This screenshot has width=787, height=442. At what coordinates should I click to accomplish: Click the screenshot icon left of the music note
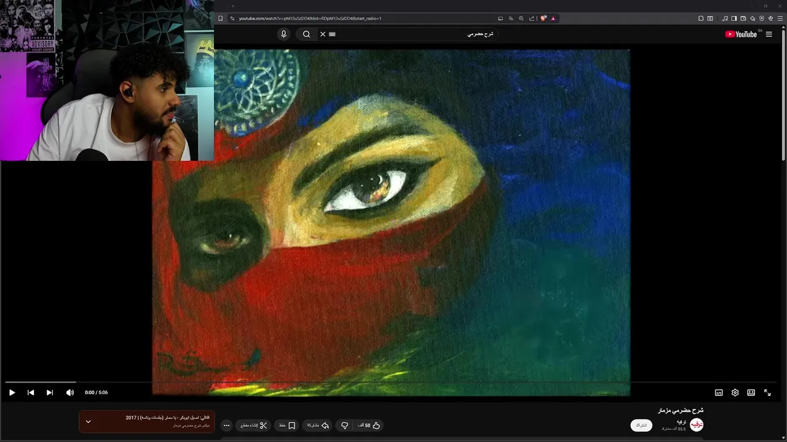(710, 18)
